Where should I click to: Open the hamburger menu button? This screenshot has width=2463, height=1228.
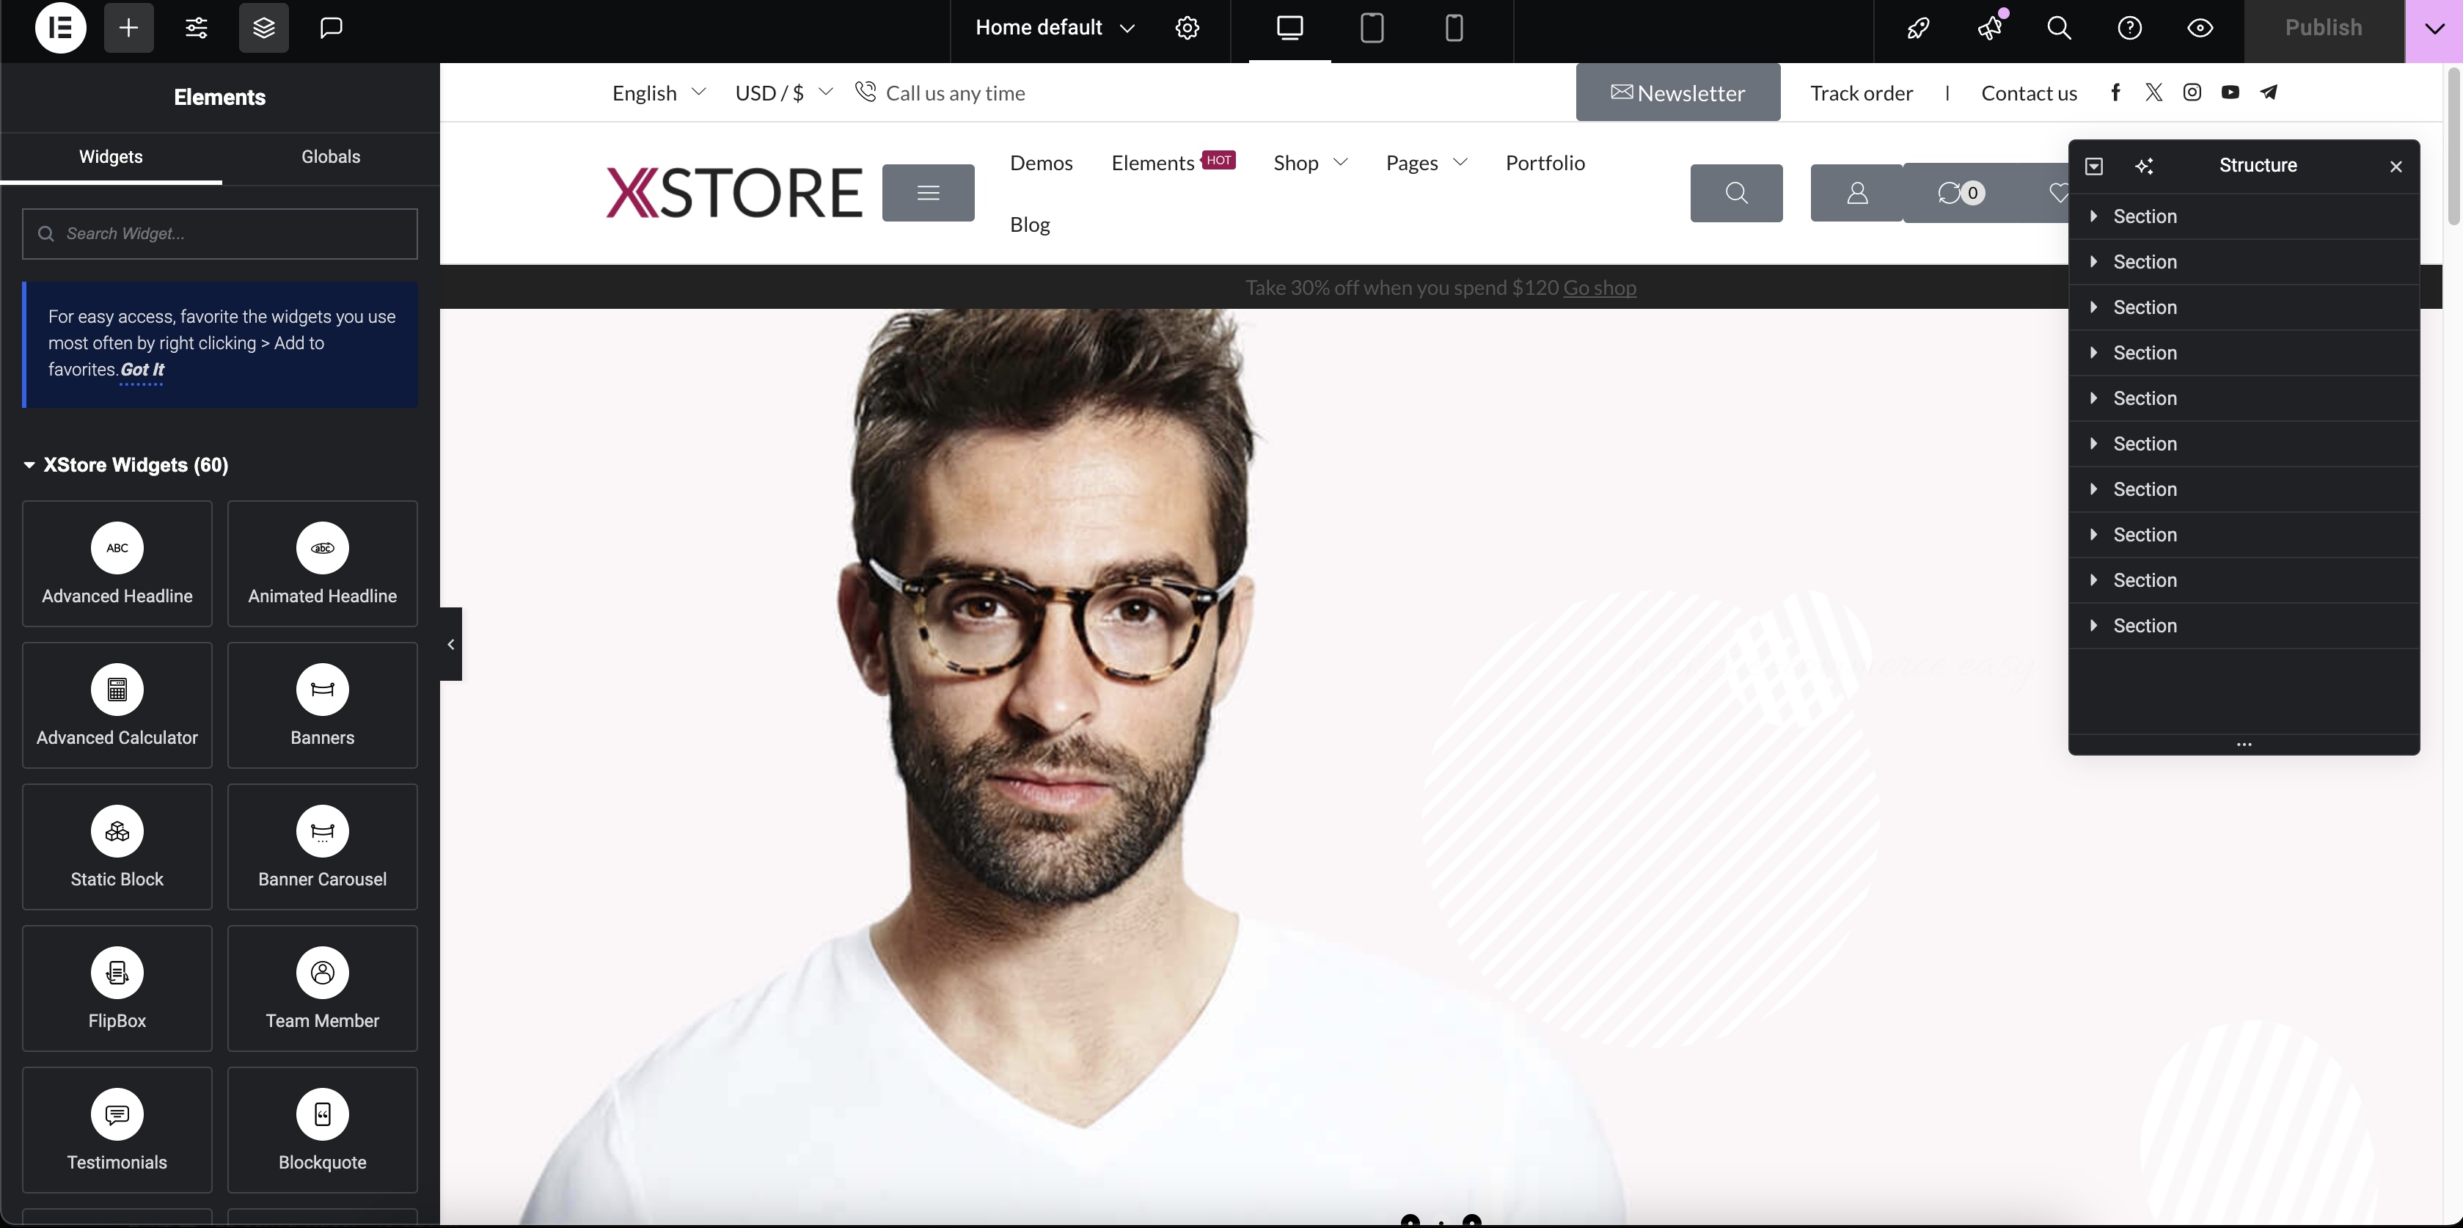point(929,193)
